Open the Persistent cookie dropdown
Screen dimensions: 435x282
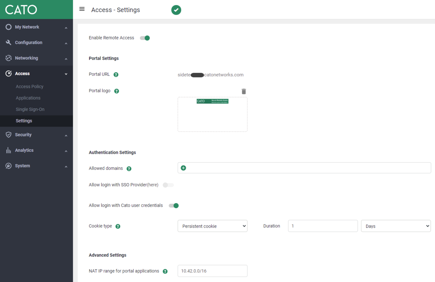point(212,226)
